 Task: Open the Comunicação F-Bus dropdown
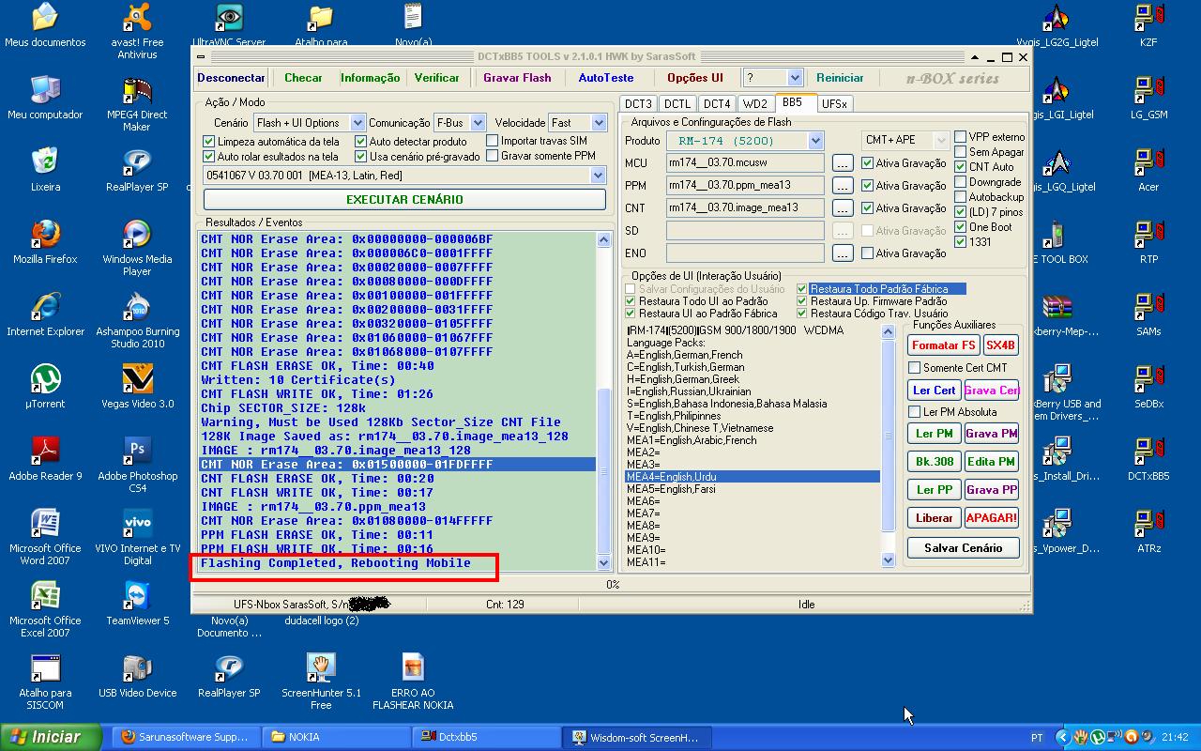click(x=478, y=123)
